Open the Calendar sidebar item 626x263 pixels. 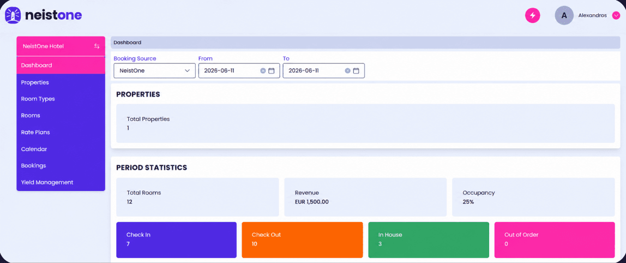(x=61, y=149)
